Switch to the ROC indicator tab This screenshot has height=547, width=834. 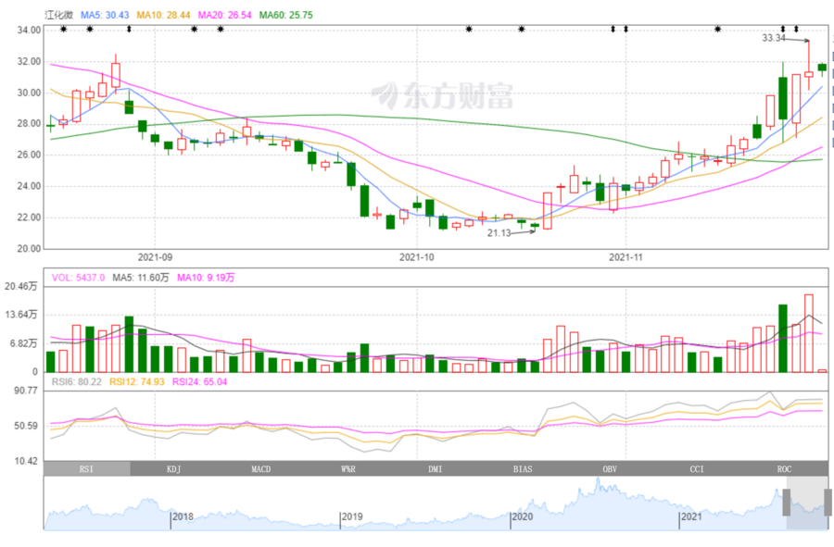coord(785,468)
